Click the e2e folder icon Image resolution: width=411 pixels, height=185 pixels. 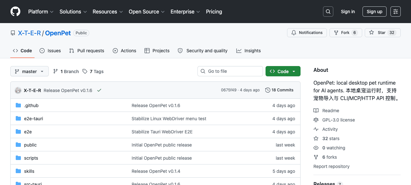pos(18,132)
